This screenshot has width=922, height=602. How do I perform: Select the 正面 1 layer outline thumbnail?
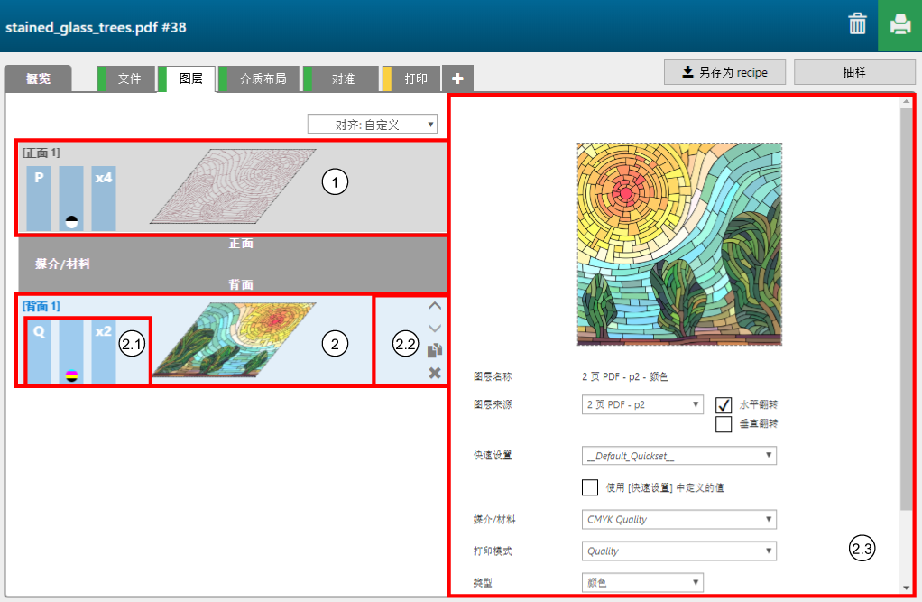coord(233,187)
